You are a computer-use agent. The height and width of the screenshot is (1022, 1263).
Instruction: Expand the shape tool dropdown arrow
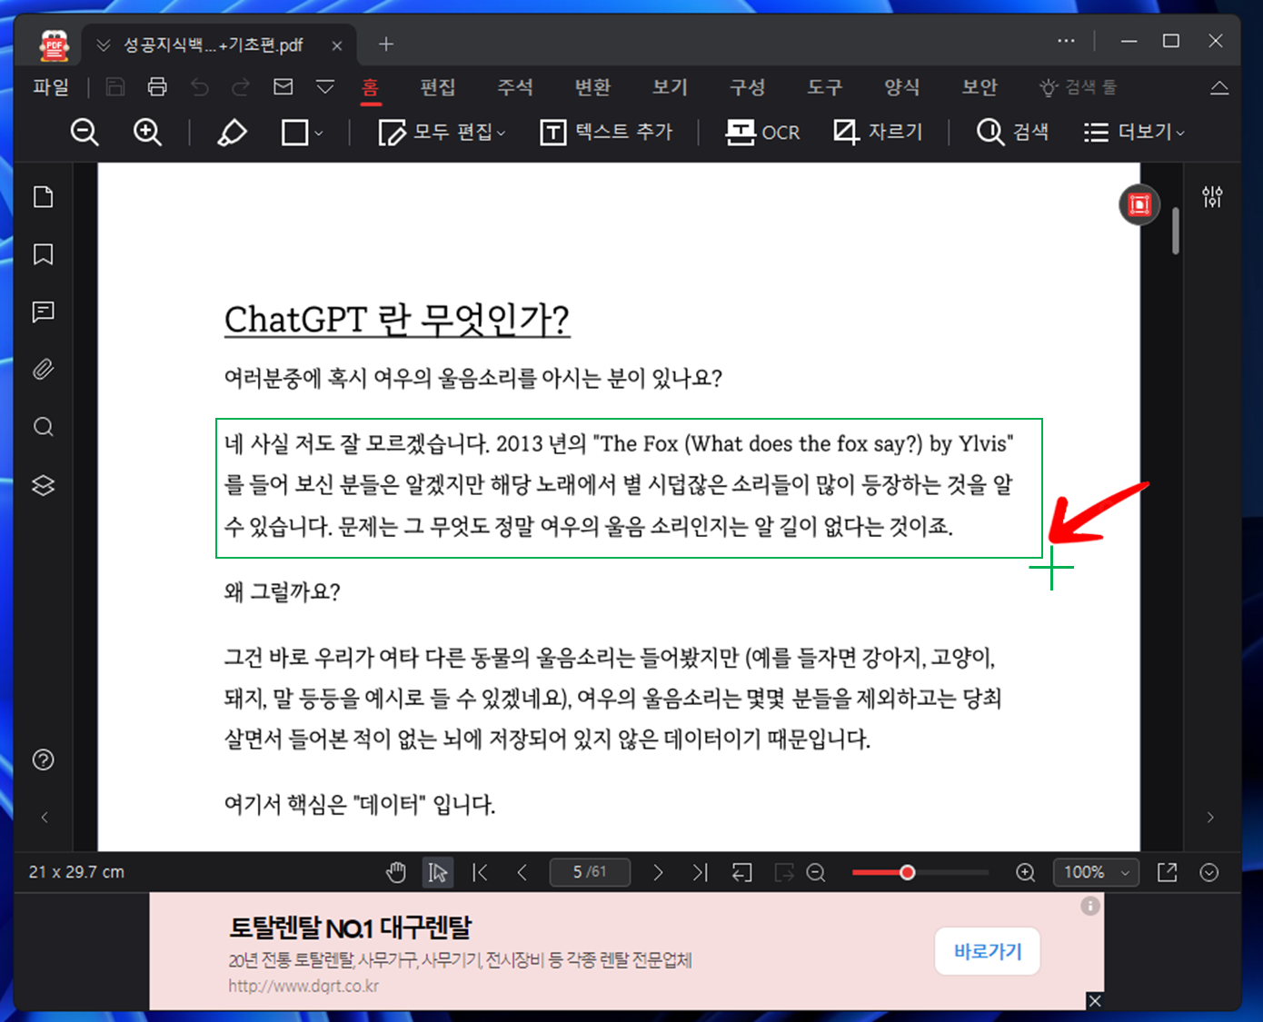pyautogui.click(x=318, y=134)
